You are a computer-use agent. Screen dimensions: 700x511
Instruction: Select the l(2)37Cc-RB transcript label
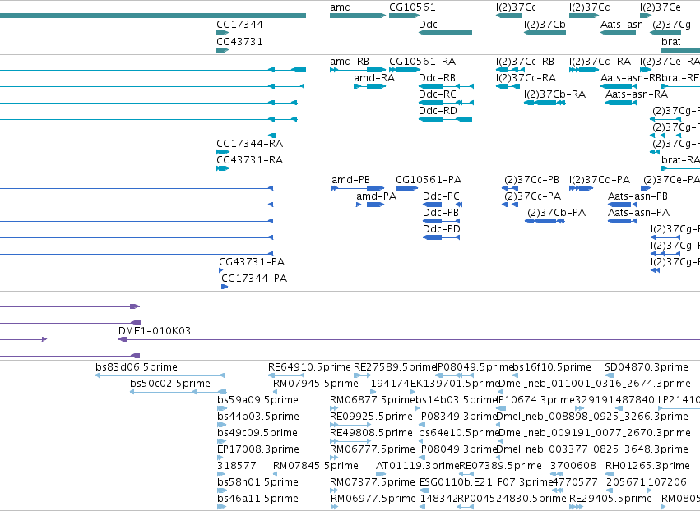pos(525,62)
